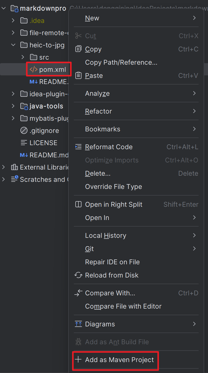
Task: Collapse the heic-to-jpg folder
Action: [13, 45]
